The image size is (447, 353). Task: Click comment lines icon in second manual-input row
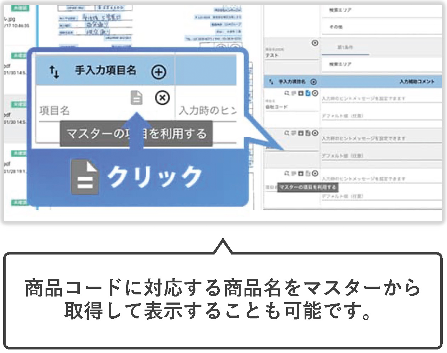294,133
